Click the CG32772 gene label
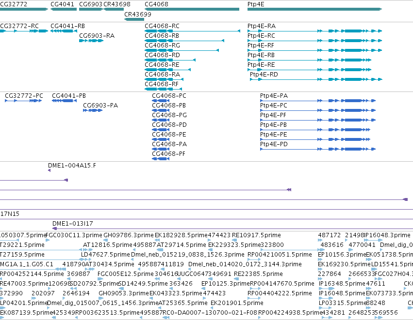 [14, 4]
